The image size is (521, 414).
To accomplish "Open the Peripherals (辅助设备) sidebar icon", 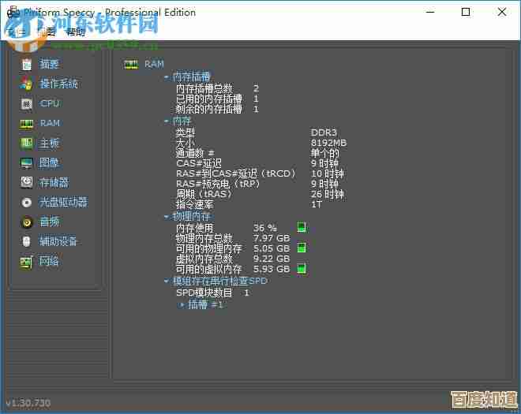I will pos(27,241).
